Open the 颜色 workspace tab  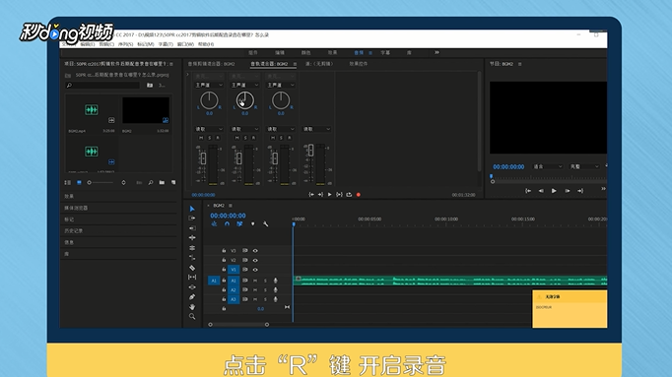pyautogui.click(x=306, y=52)
